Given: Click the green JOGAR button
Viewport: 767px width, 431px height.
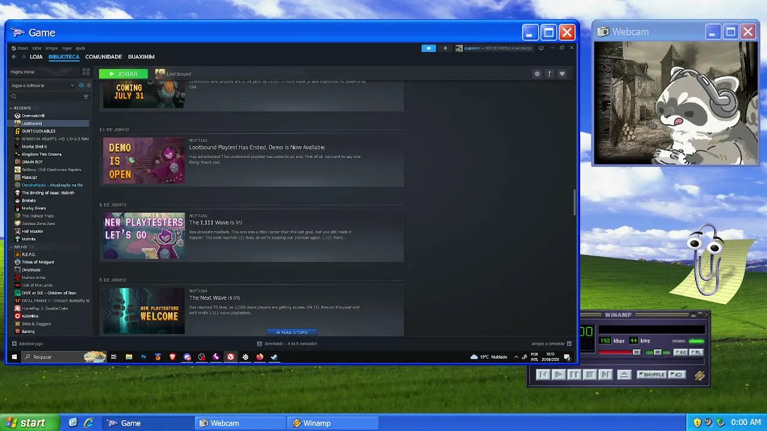Looking at the screenshot, I should (123, 74).
